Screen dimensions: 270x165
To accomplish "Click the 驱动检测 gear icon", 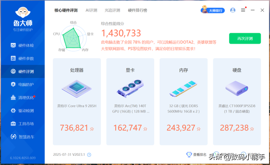I will click(x=13, y=110).
